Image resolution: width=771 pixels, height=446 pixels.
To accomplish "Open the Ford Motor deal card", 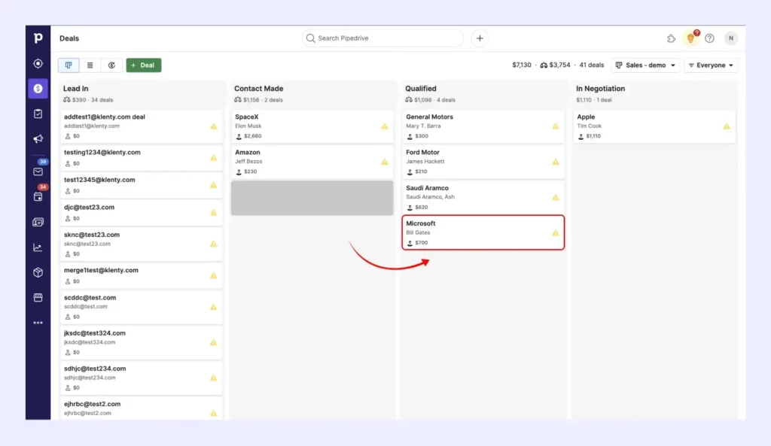I will tap(483, 162).
